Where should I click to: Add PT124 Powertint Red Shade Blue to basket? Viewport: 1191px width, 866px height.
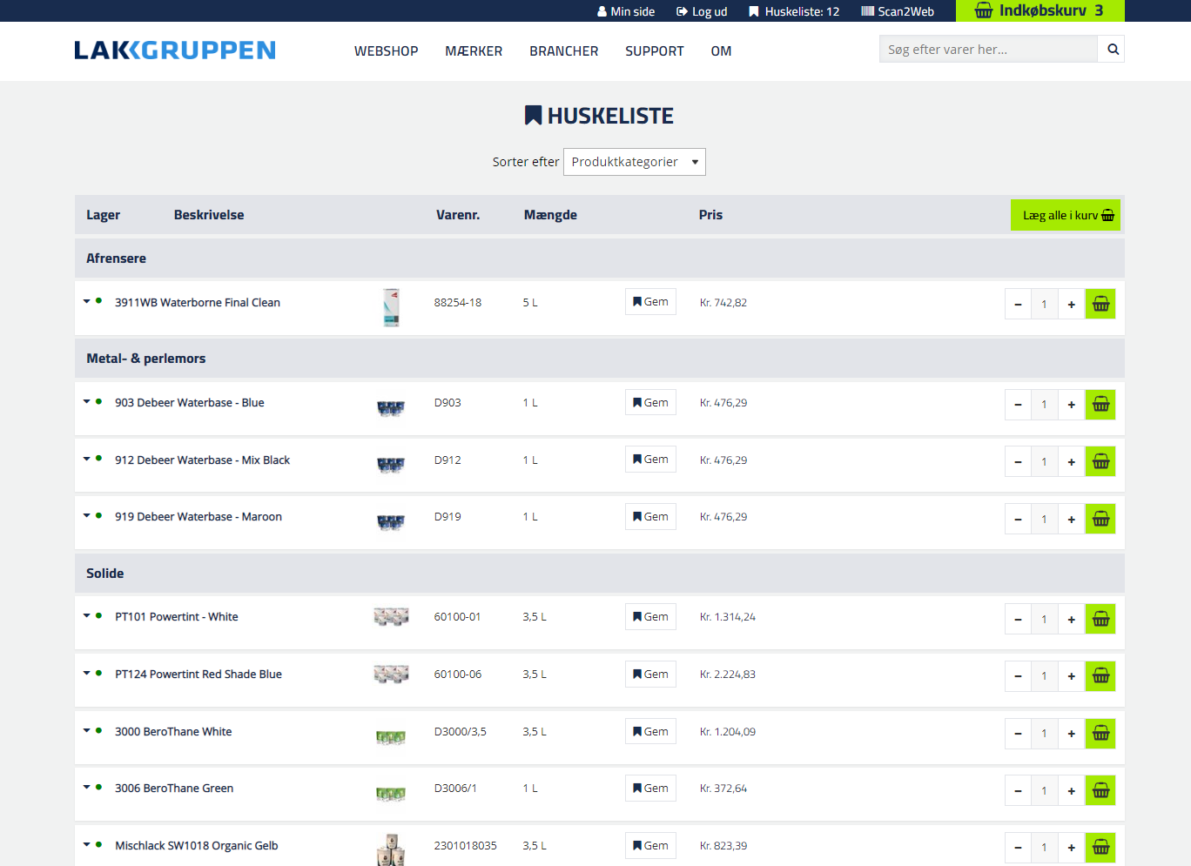1100,675
